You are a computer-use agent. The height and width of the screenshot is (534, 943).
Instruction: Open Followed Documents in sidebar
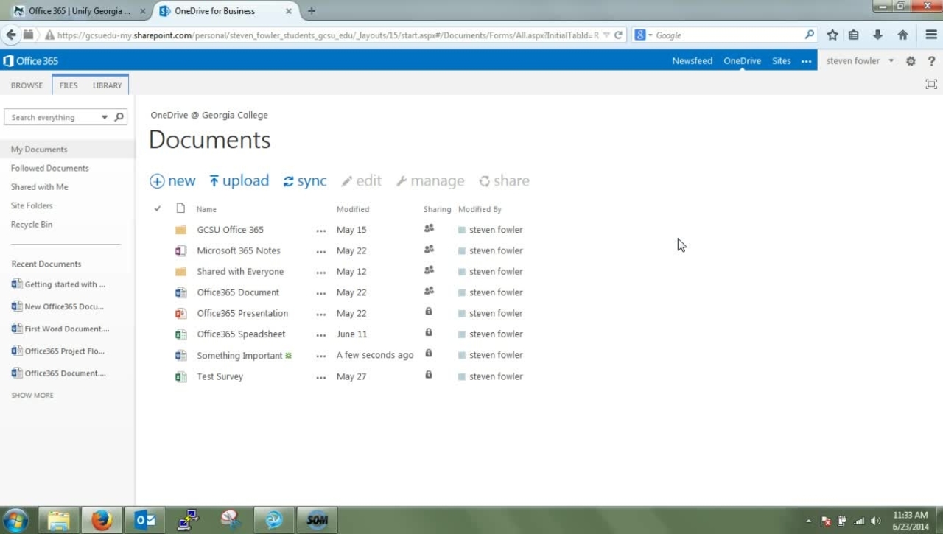pyautogui.click(x=49, y=168)
